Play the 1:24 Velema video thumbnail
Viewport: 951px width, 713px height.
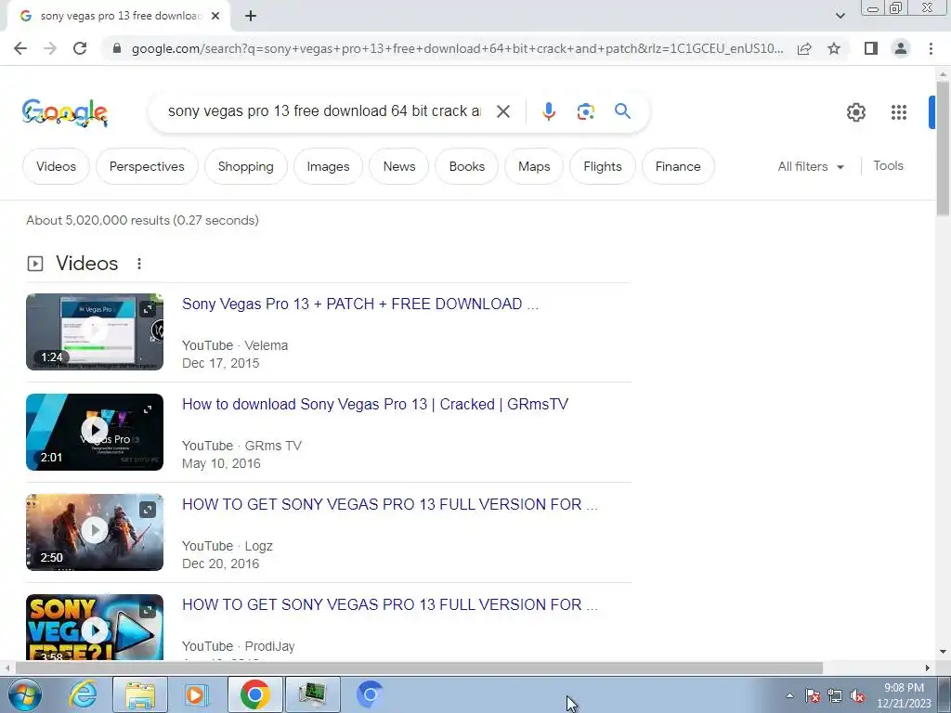point(95,331)
